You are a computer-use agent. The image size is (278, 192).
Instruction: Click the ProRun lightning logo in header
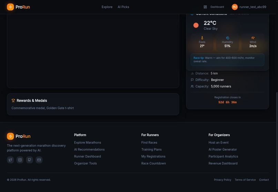point(10,7)
